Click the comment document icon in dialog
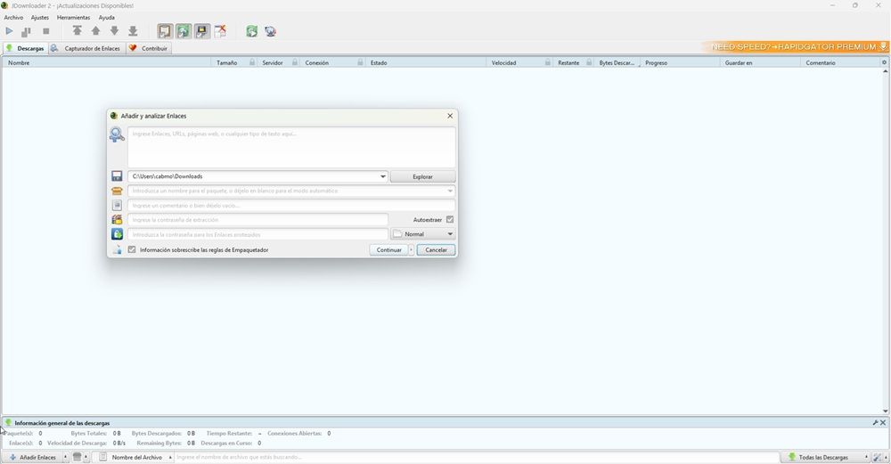 pos(117,205)
